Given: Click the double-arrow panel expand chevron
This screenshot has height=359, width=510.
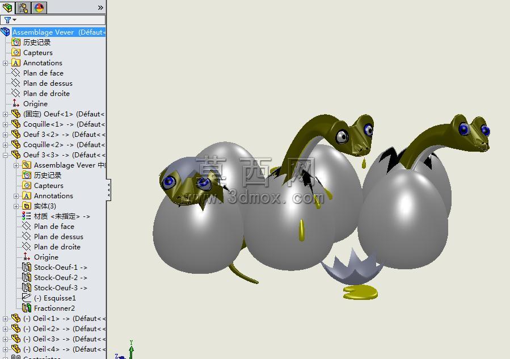Looking at the screenshot, I should coord(100,7).
